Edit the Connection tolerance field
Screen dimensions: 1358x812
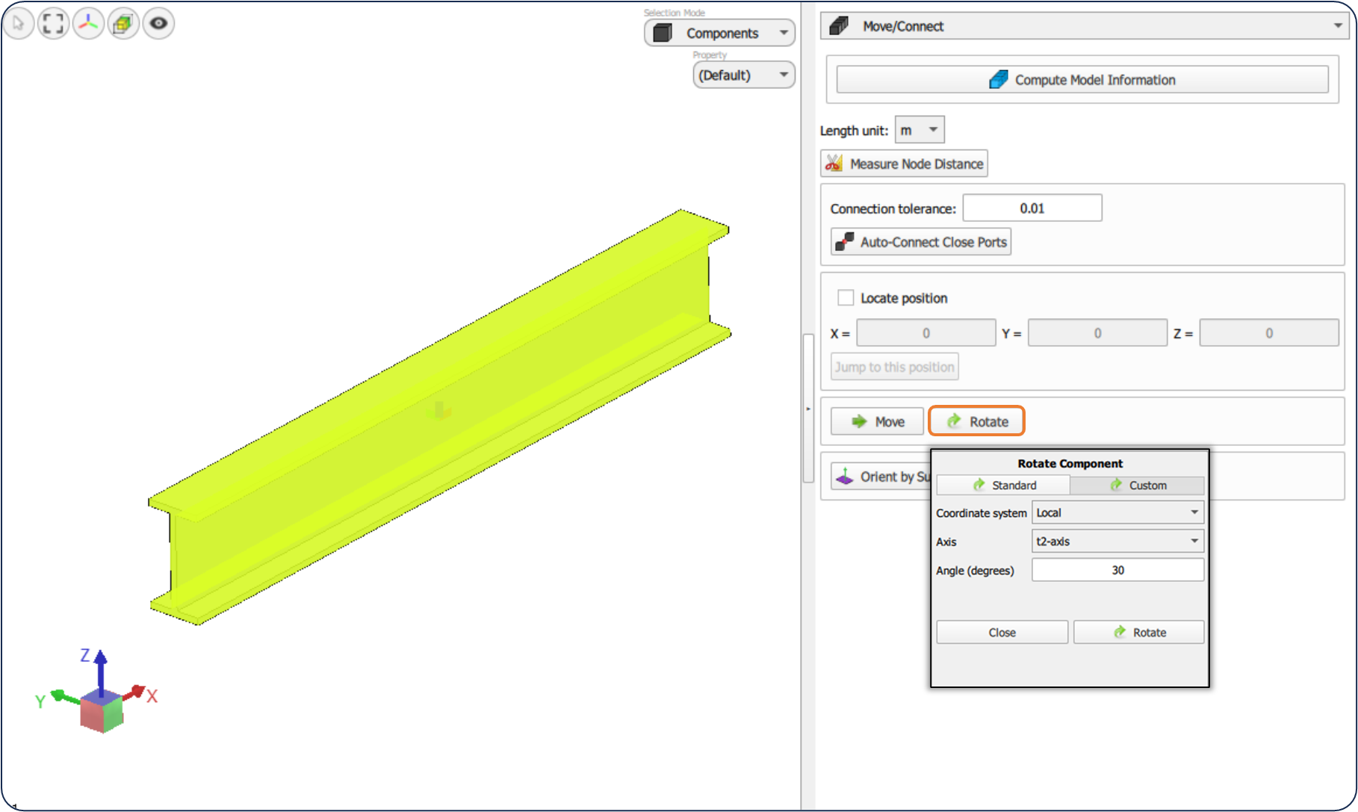[x=1032, y=208]
